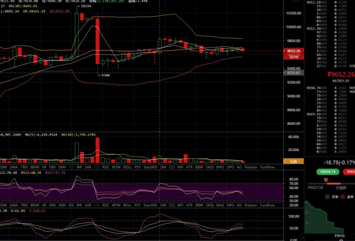Click the green ₮9650.74 bid price button
Screen dimensions: 355x241
pos(328,172)
